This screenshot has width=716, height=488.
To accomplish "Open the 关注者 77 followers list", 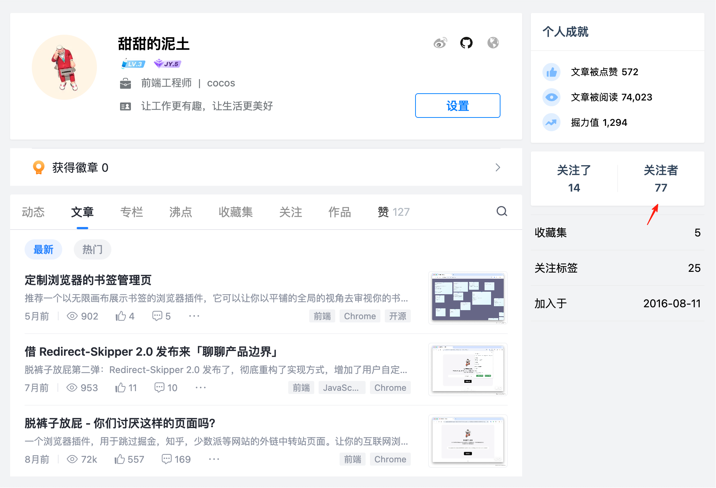I will click(660, 179).
